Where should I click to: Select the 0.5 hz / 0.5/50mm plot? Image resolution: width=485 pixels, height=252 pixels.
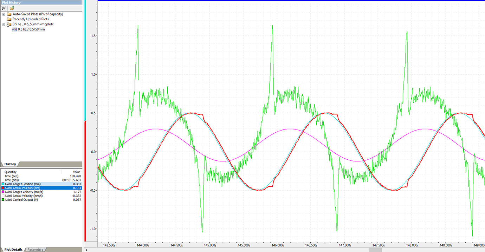coord(31,29)
